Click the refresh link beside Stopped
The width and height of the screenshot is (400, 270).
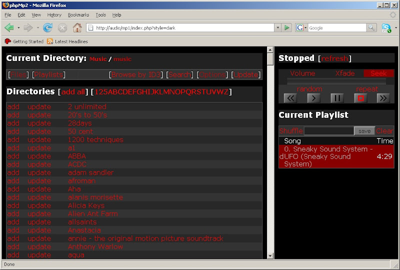tap(334, 58)
